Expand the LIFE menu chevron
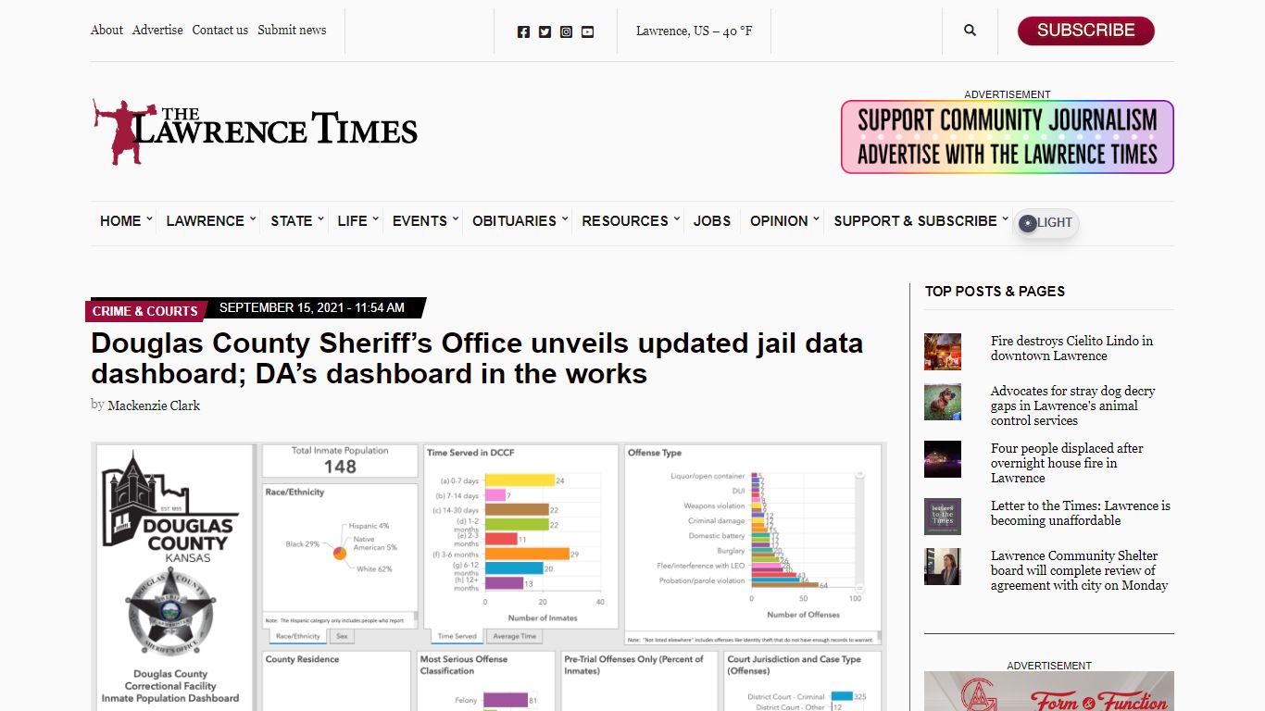Screen dimensions: 1265x711 pyautogui.click(x=375, y=218)
